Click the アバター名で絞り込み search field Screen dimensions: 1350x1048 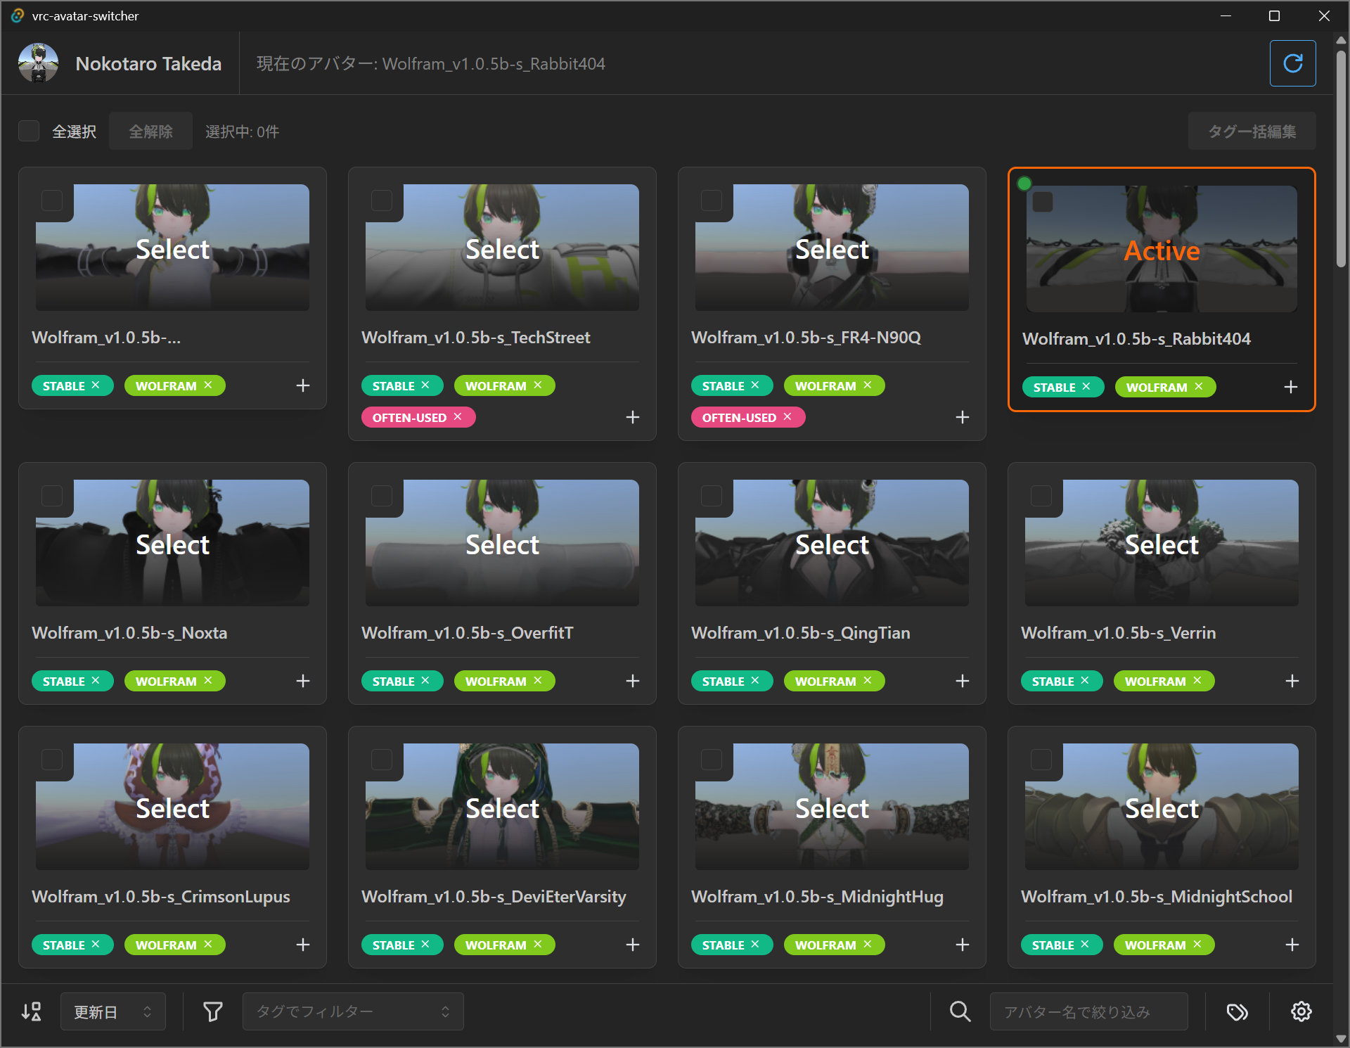point(1088,1011)
